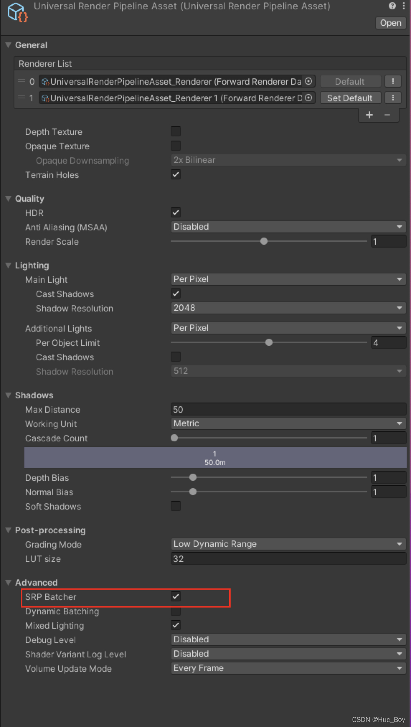
Task: Collapse the Advanced section
Action: 9,582
